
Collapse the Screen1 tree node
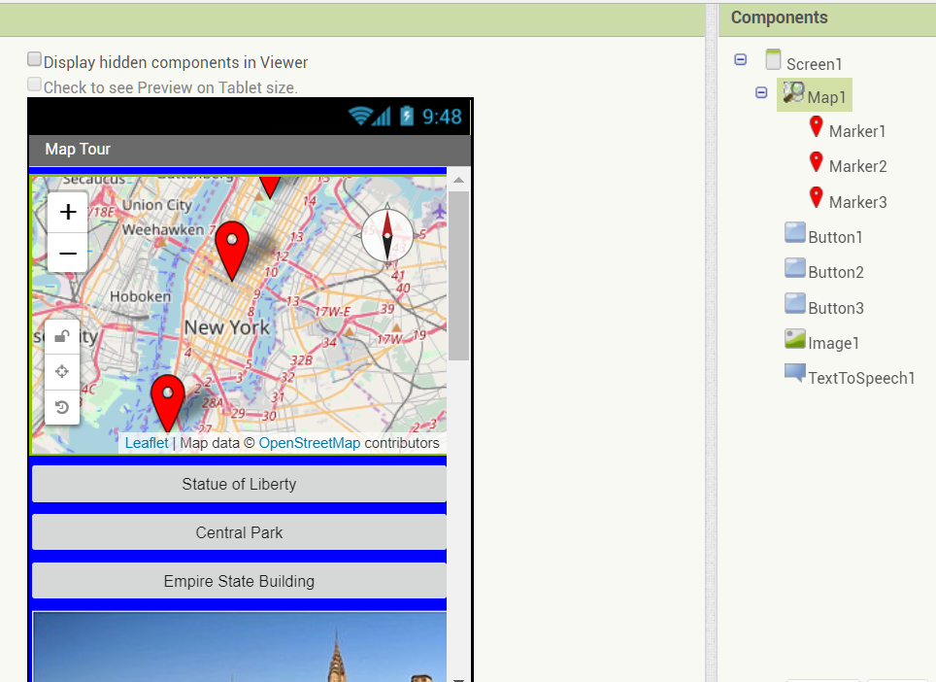click(740, 59)
